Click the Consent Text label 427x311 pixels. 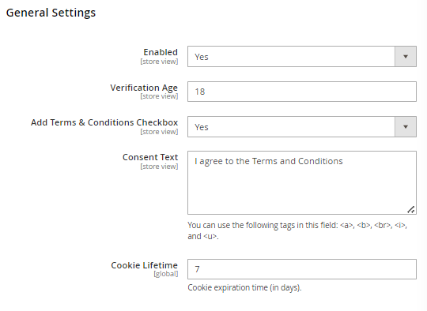click(150, 157)
